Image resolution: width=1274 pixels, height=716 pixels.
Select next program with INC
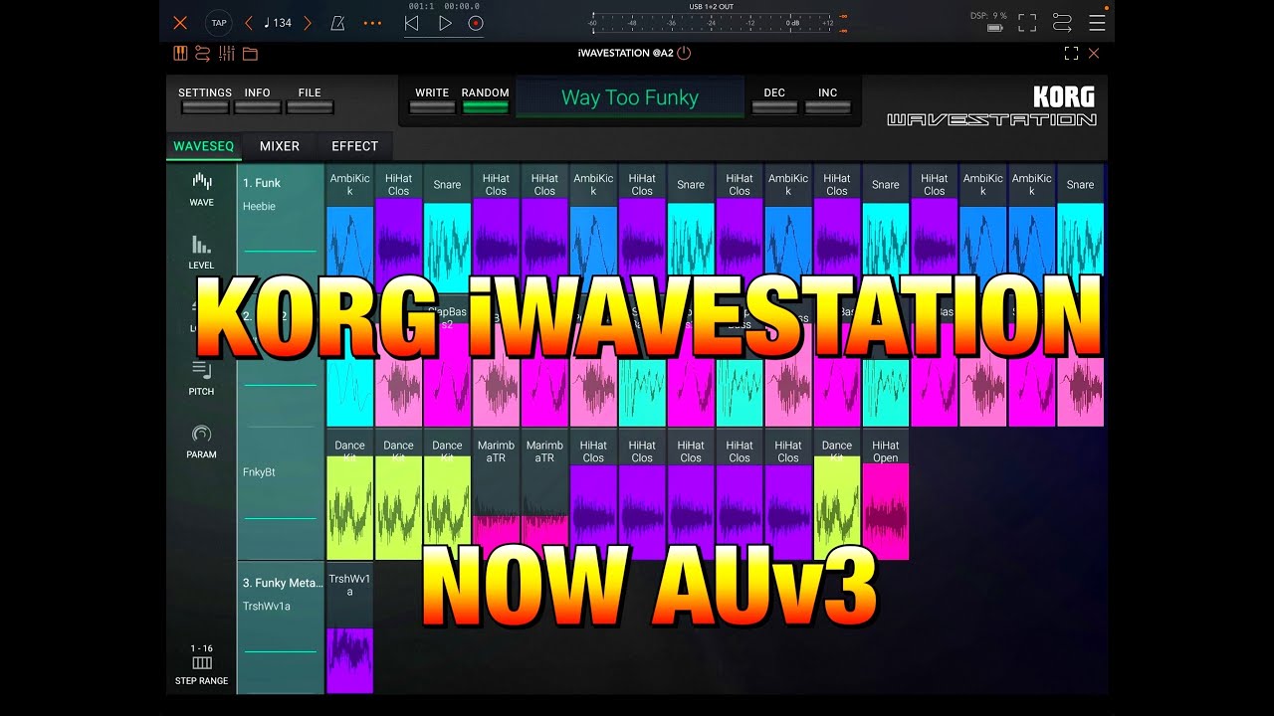(x=828, y=100)
